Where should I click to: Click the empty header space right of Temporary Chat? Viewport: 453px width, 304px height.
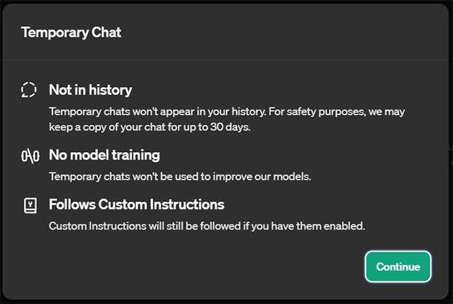(x=283, y=32)
